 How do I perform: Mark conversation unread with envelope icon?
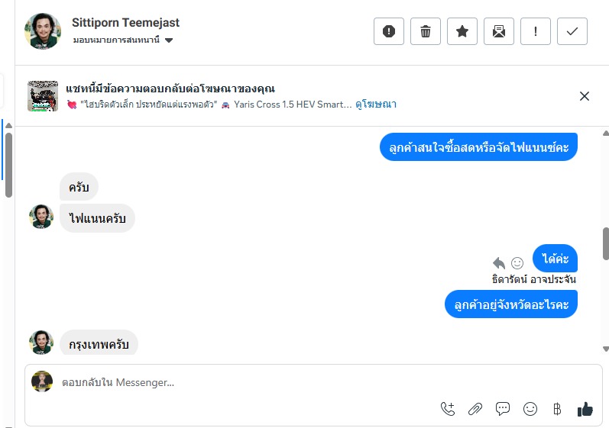[x=499, y=31]
